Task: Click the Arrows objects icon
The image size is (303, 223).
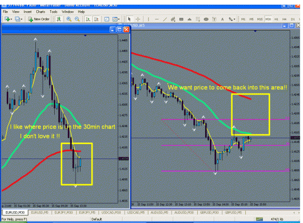Action: (x=231, y=19)
